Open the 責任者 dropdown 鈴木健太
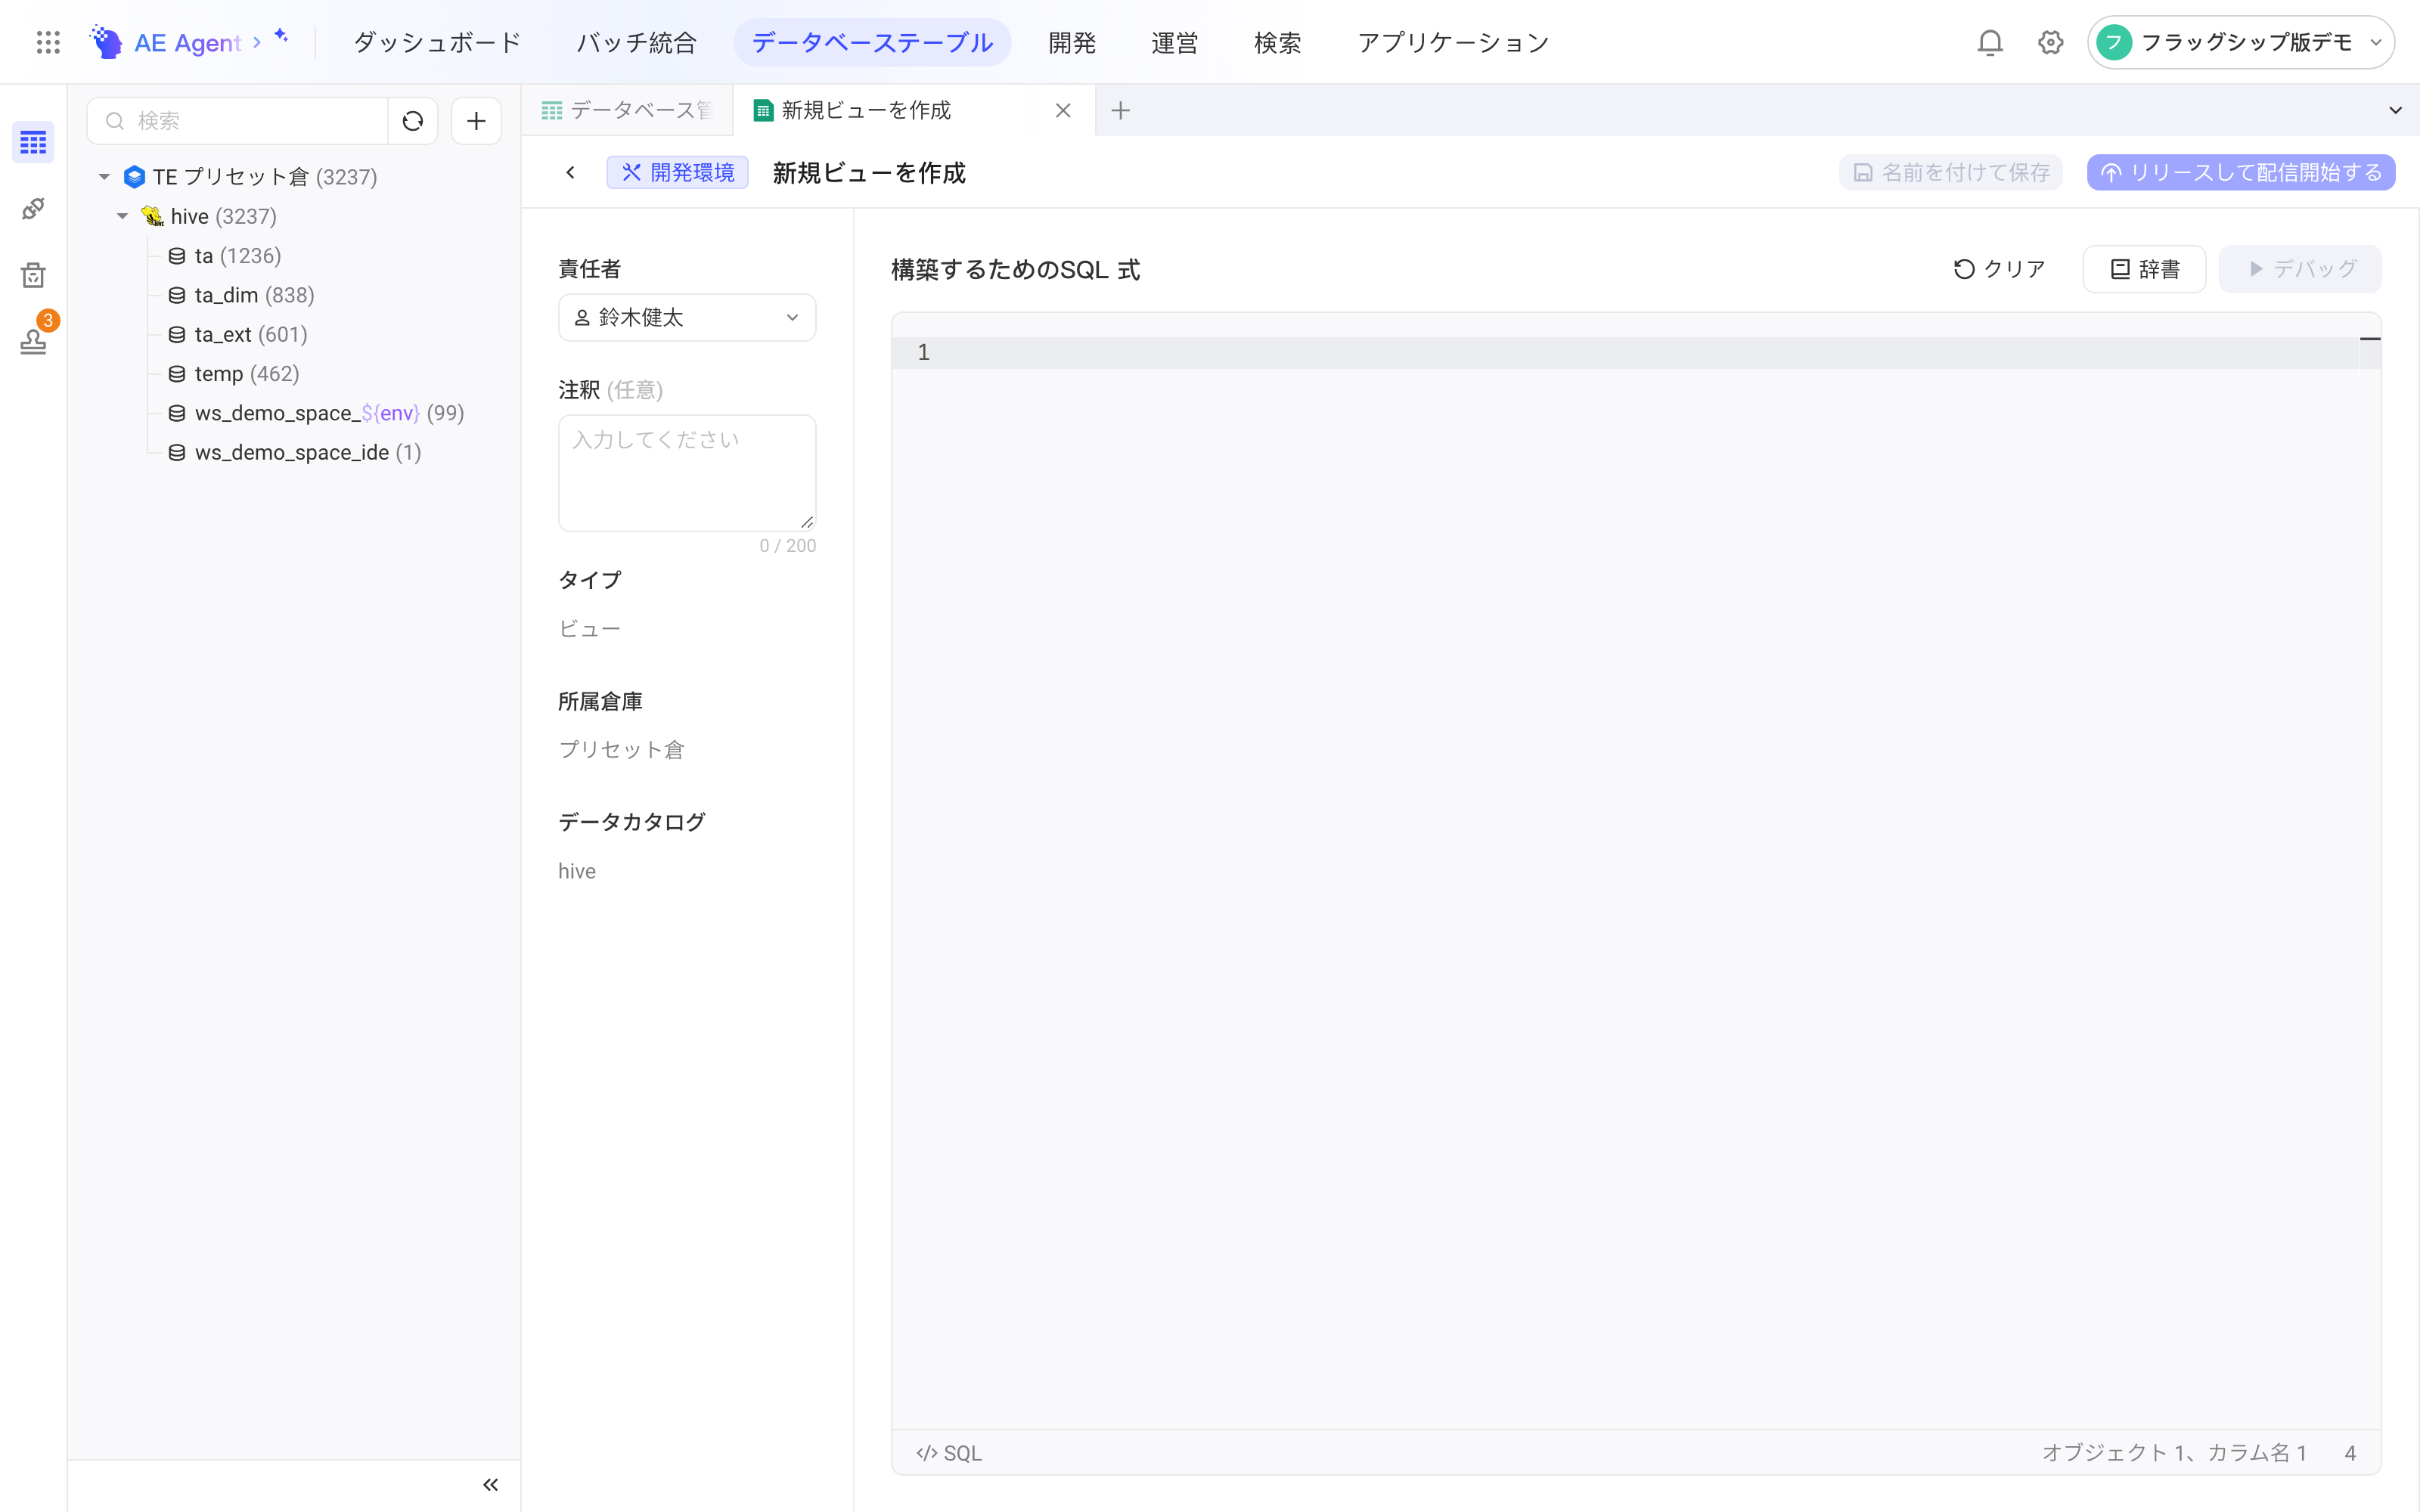The width and height of the screenshot is (2420, 1512). pos(687,317)
